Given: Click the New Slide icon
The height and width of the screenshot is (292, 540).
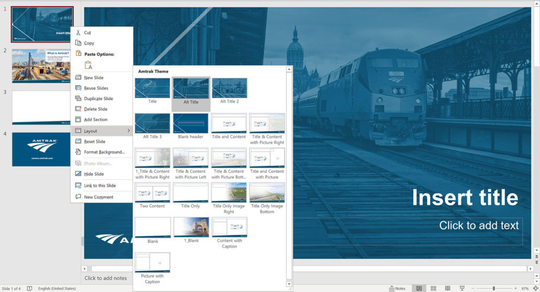Looking at the screenshot, I should (78, 77).
